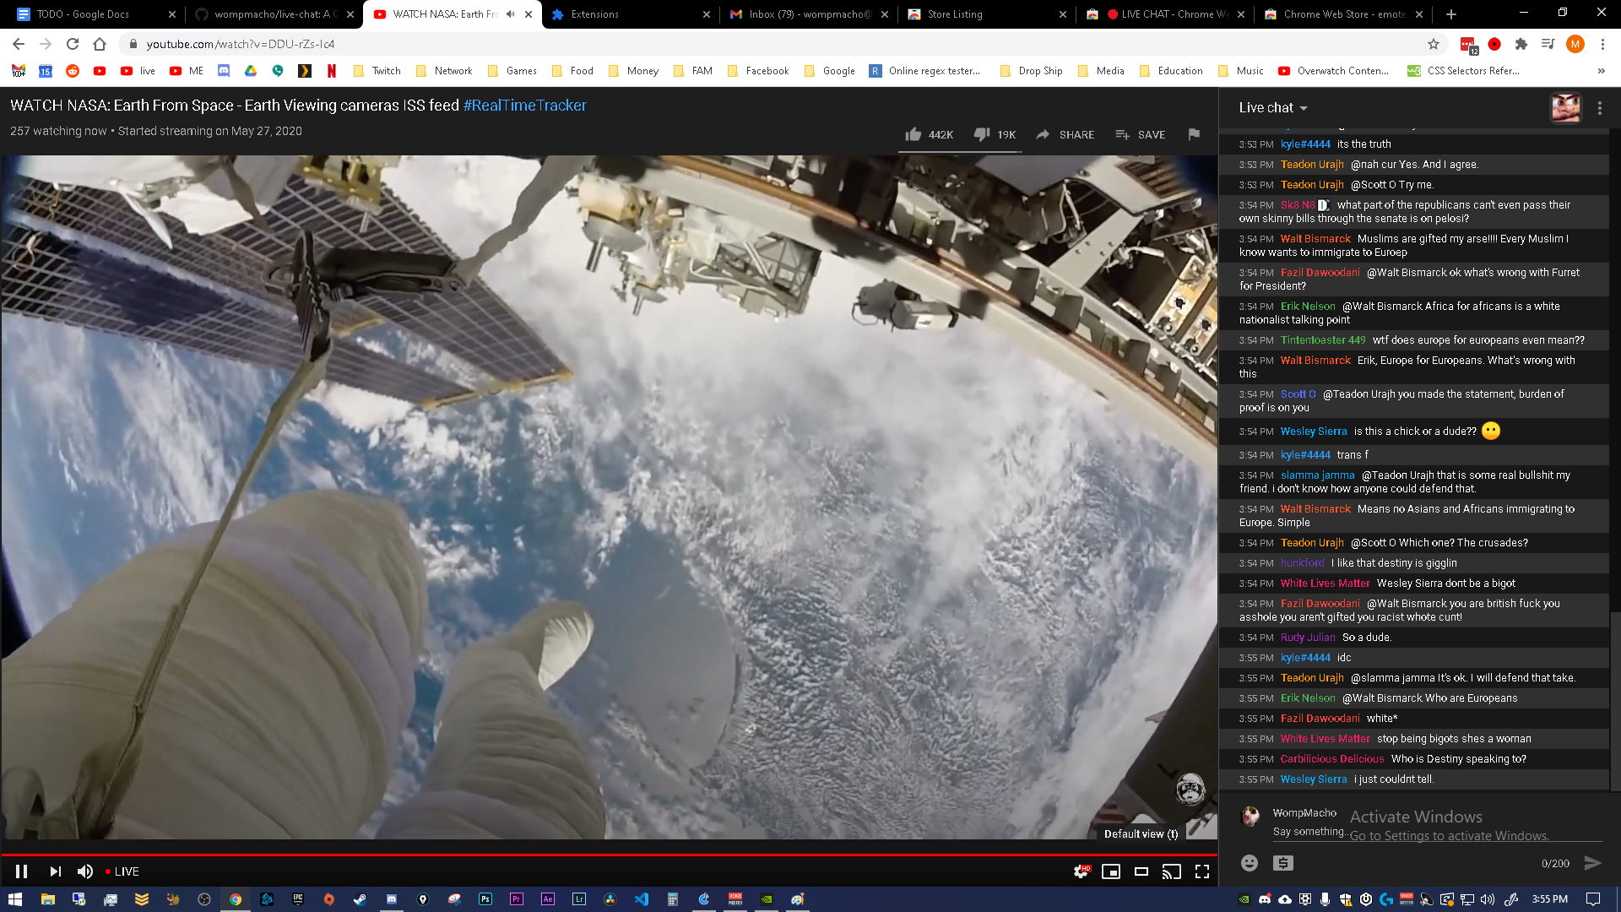Image resolution: width=1621 pixels, height=912 pixels.
Task: Toggle theater mode view
Action: pos(1141,871)
